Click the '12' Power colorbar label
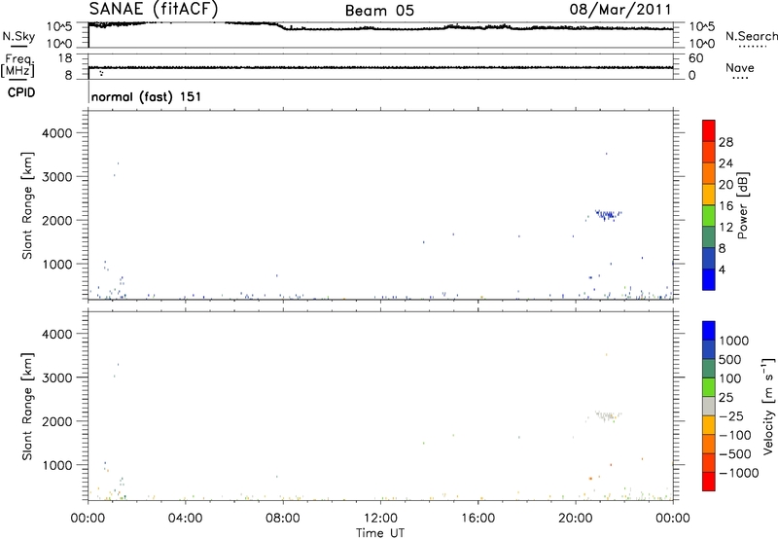Screen dimensions: 778x539 pos(725,228)
